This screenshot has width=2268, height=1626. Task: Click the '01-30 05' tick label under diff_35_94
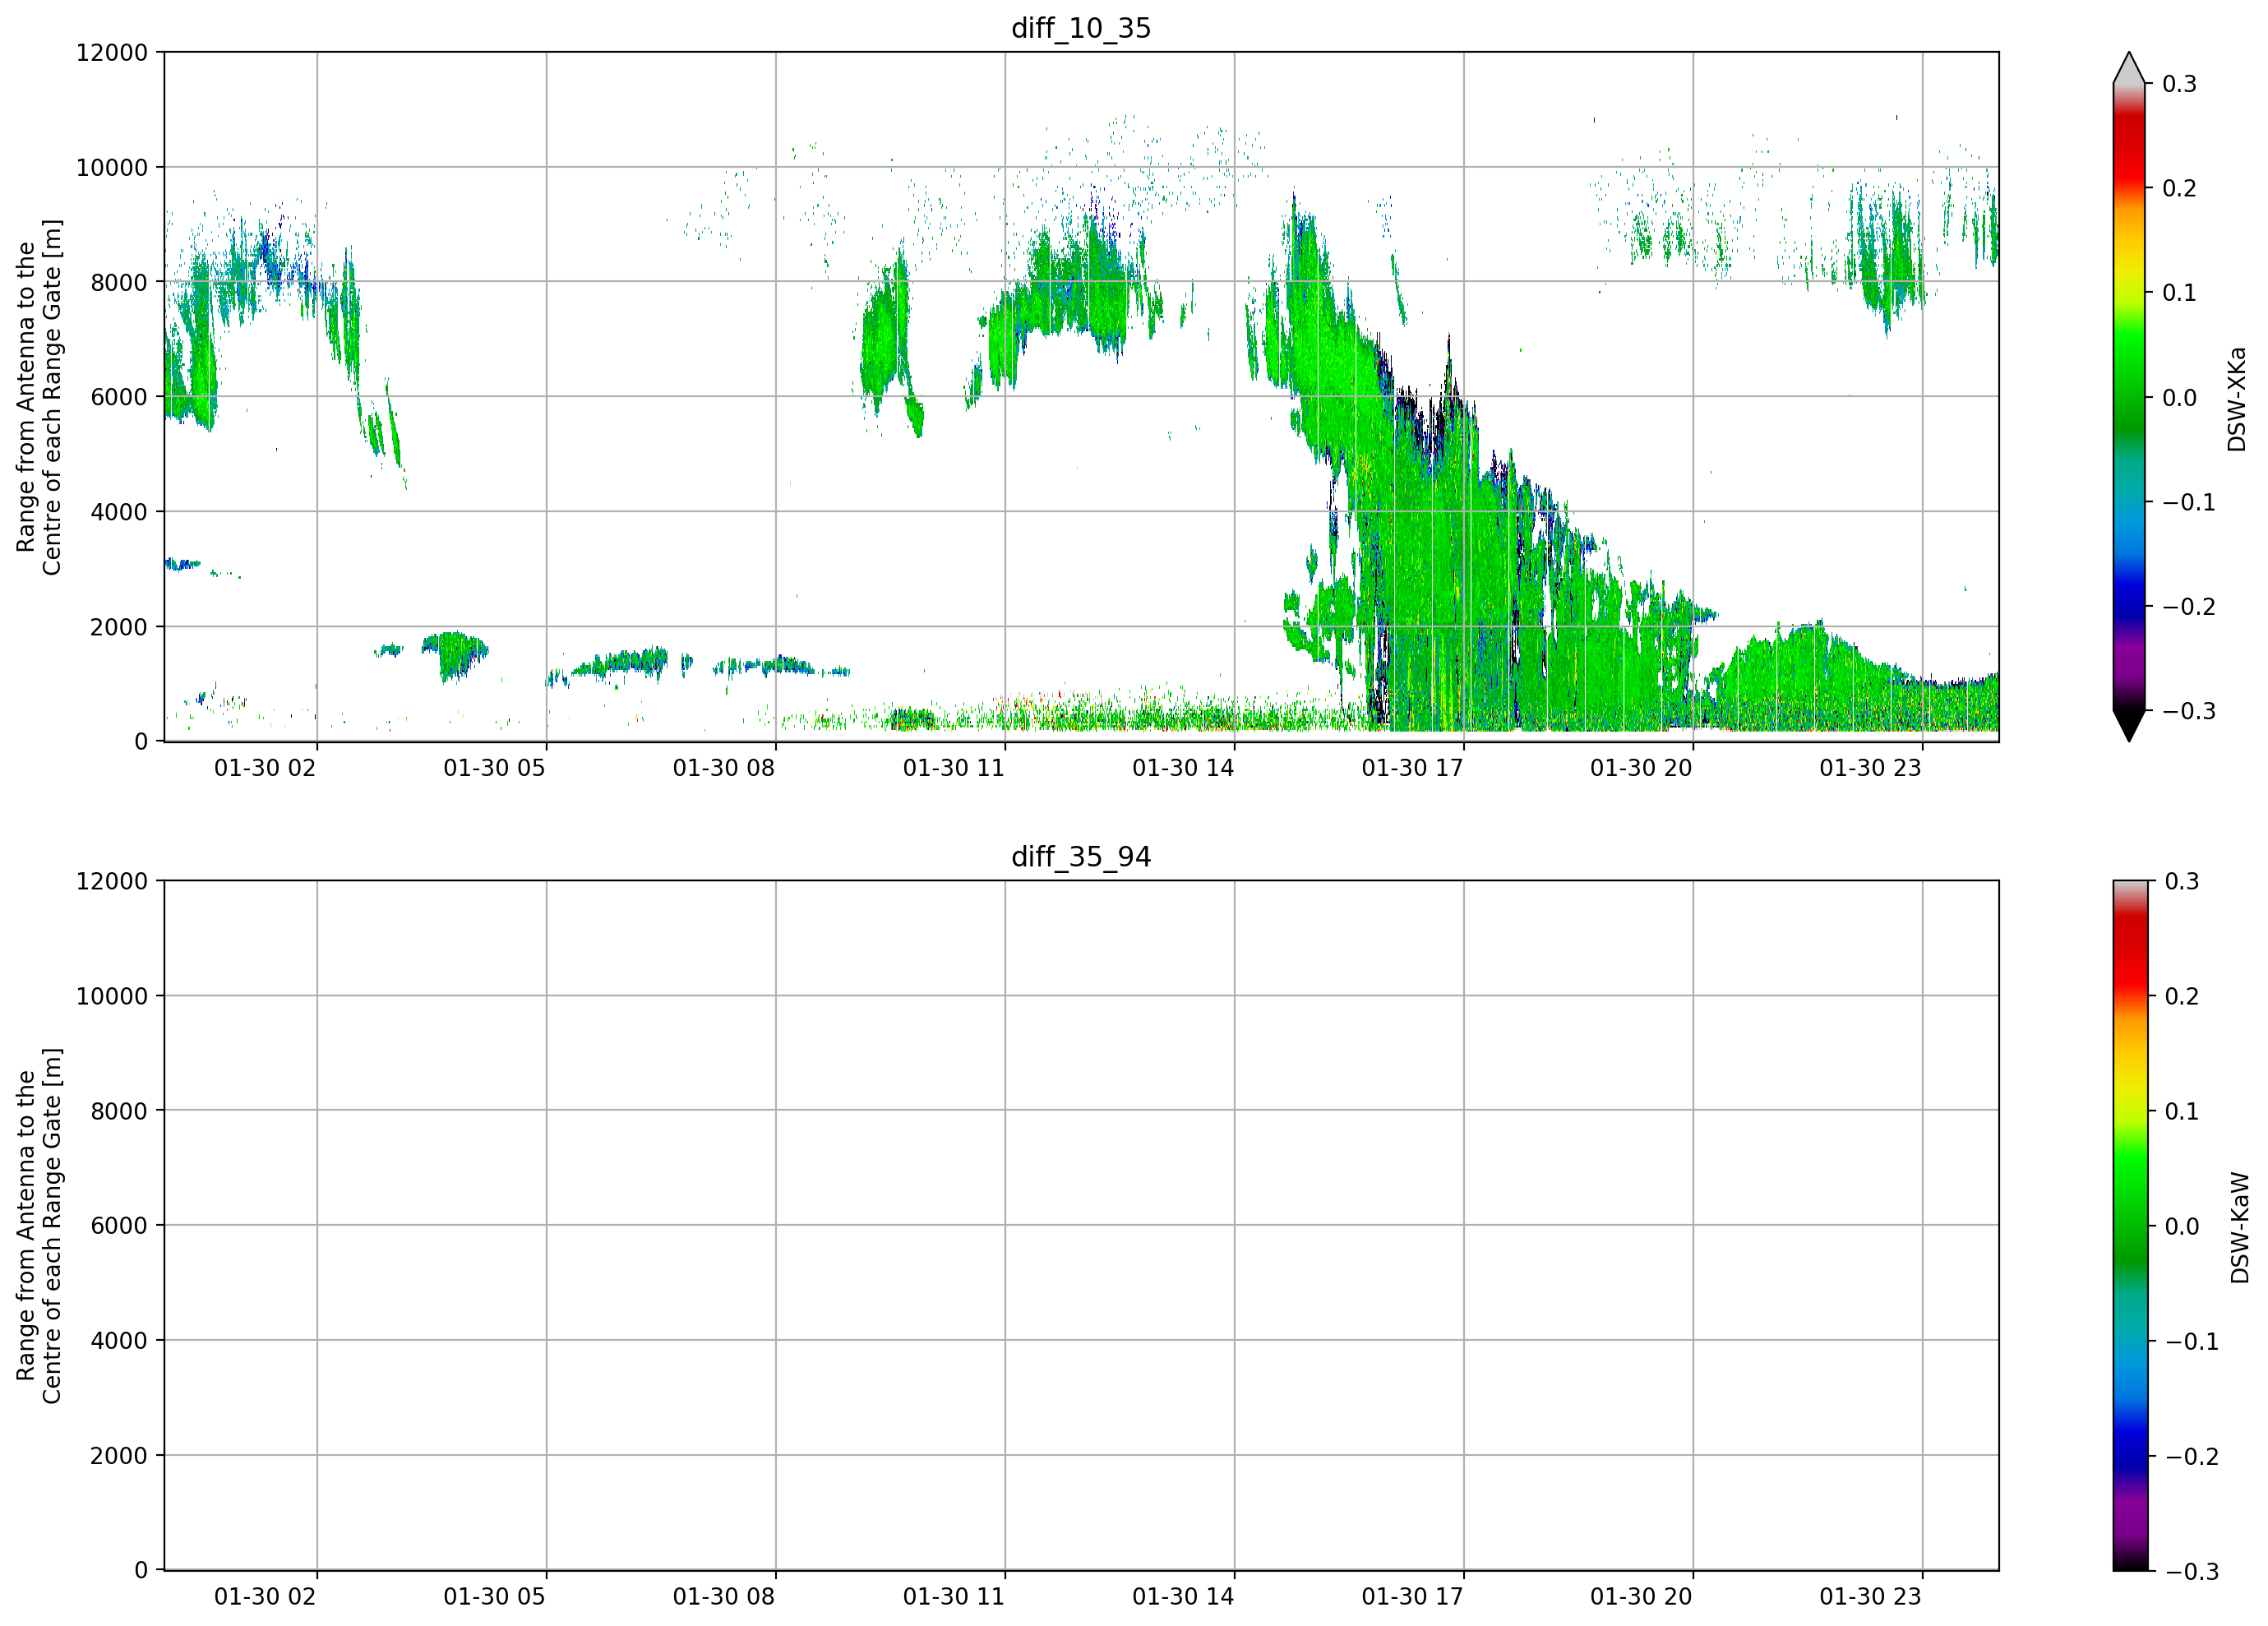click(x=494, y=1597)
